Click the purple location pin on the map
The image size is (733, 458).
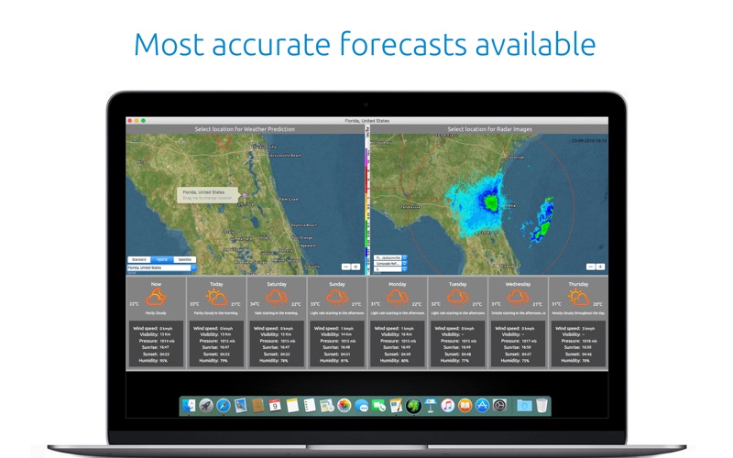tap(244, 197)
